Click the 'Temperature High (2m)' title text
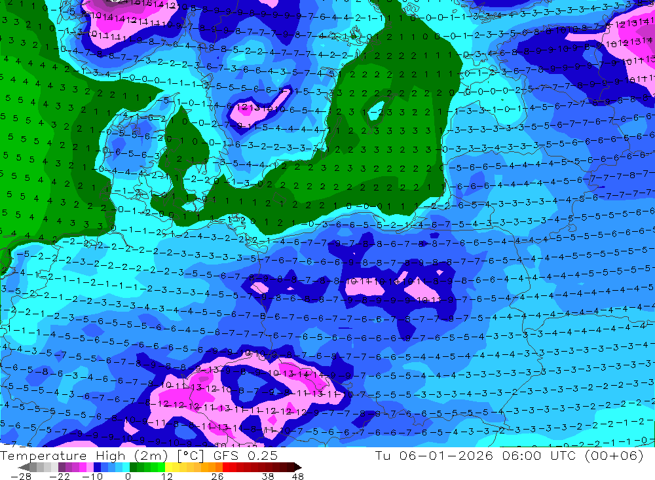 [x=84, y=455]
